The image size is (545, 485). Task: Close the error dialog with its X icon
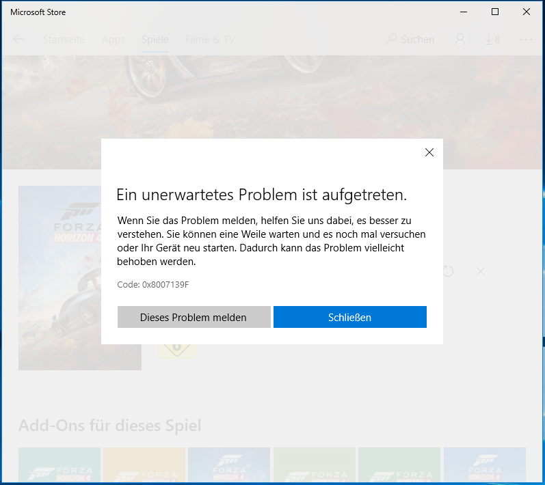click(429, 152)
